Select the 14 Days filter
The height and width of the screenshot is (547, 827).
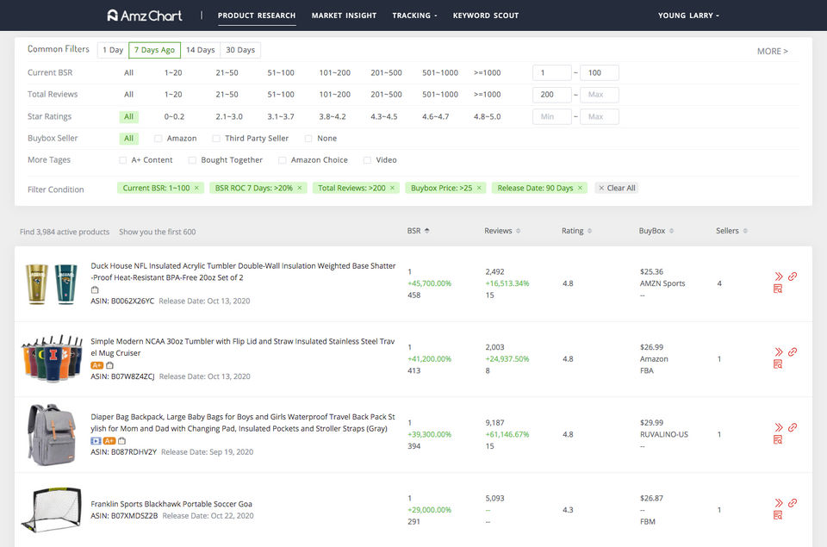(201, 50)
